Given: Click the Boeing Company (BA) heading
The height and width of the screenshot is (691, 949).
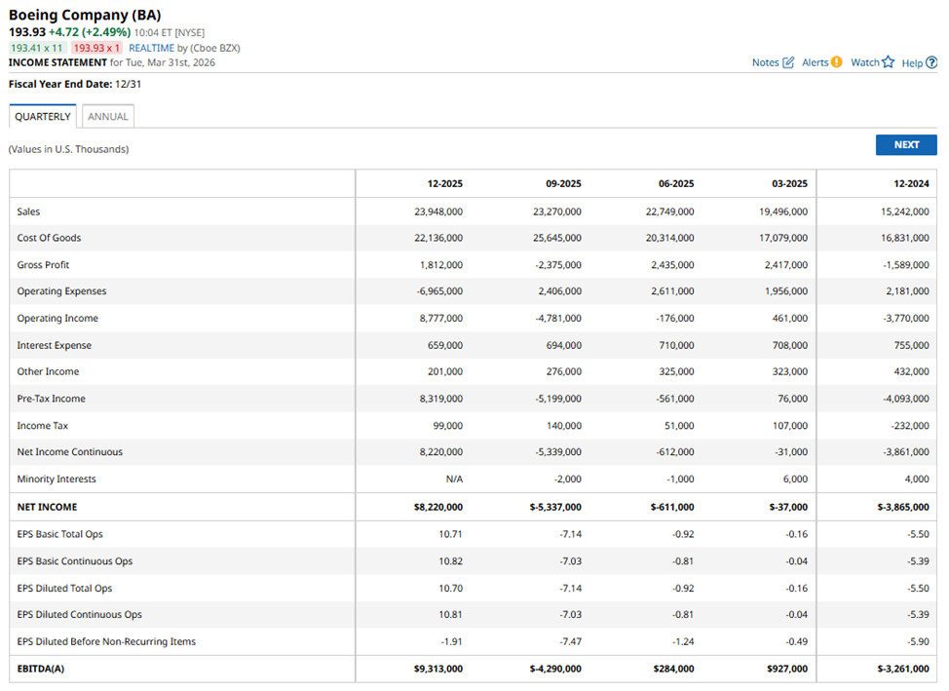Looking at the screenshot, I should [85, 15].
